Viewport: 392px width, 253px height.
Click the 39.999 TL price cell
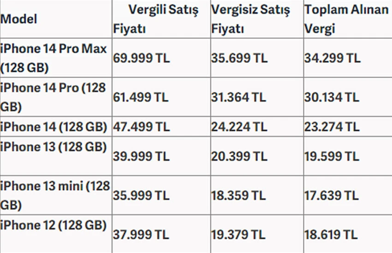[141, 156]
